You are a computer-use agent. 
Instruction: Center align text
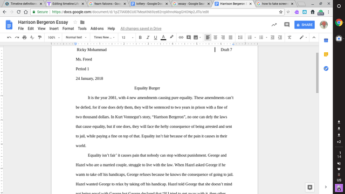point(215,38)
